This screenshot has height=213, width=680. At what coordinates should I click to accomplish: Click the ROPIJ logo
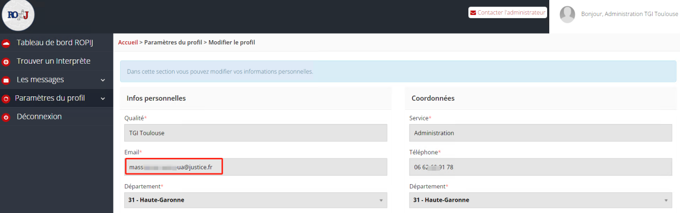(x=18, y=16)
